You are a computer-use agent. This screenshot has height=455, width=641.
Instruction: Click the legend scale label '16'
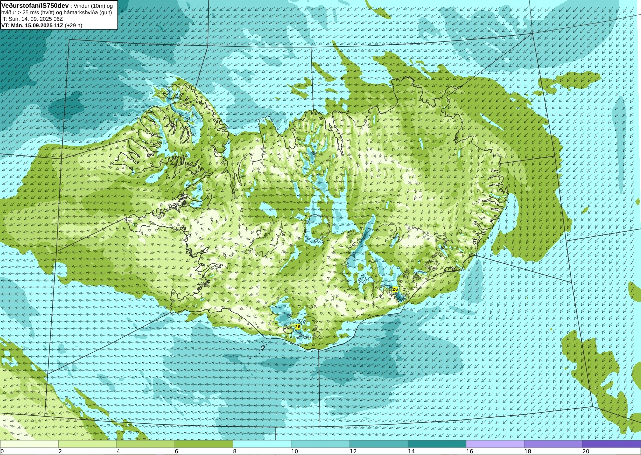470,451
